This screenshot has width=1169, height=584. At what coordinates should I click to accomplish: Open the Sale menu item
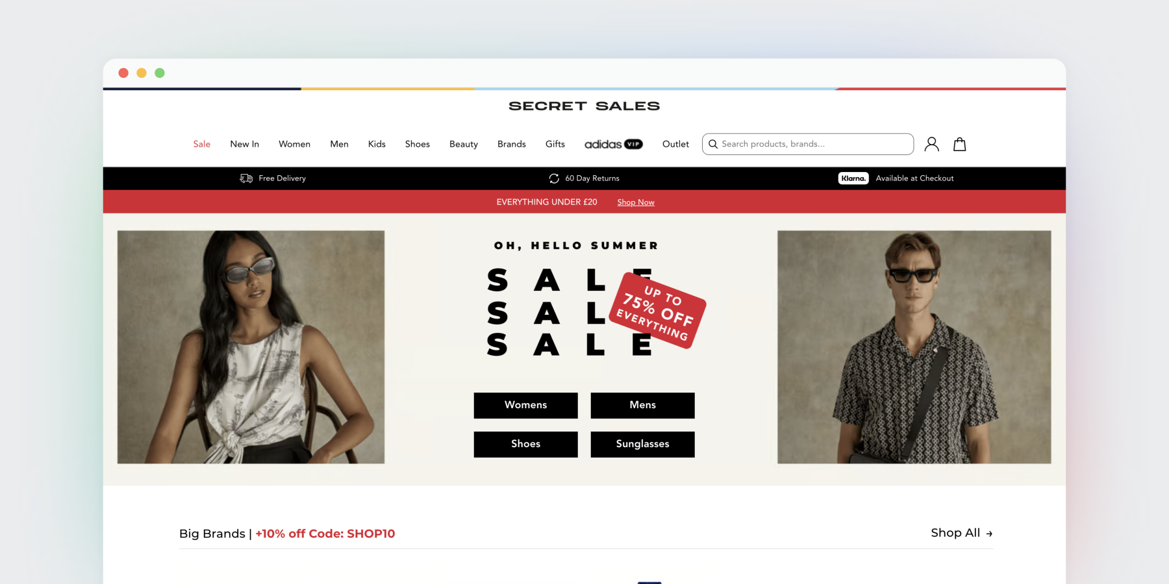[x=202, y=144]
